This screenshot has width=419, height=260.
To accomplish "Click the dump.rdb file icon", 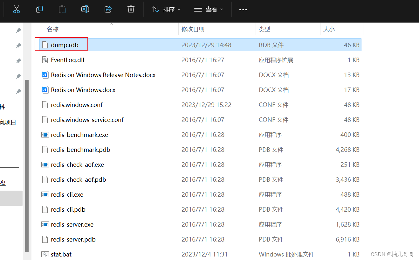I will [x=45, y=45].
